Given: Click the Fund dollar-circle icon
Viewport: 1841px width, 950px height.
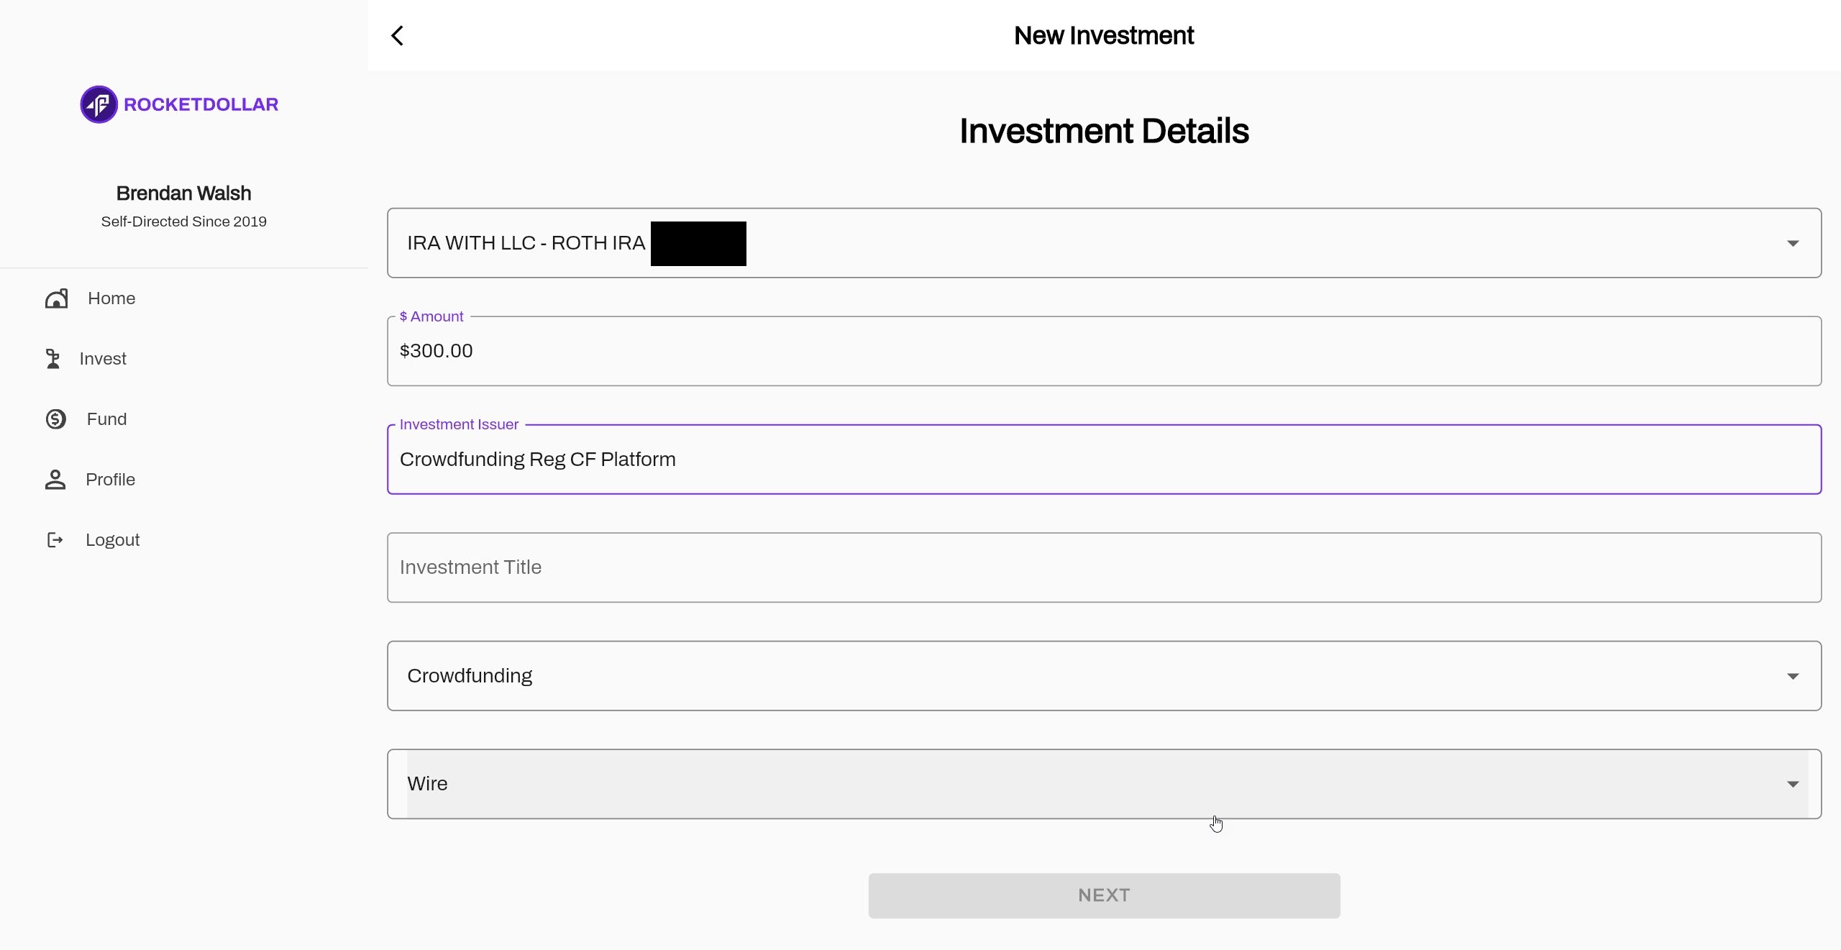Looking at the screenshot, I should click(56, 419).
